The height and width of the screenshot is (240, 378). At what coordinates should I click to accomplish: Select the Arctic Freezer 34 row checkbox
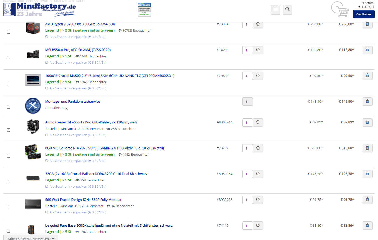9,130
